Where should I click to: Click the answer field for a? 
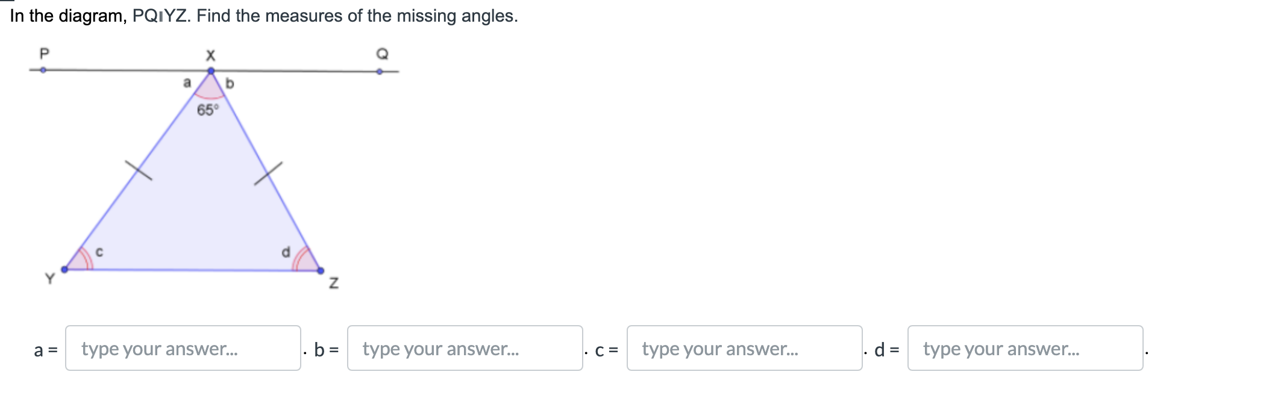pos(183,348)
